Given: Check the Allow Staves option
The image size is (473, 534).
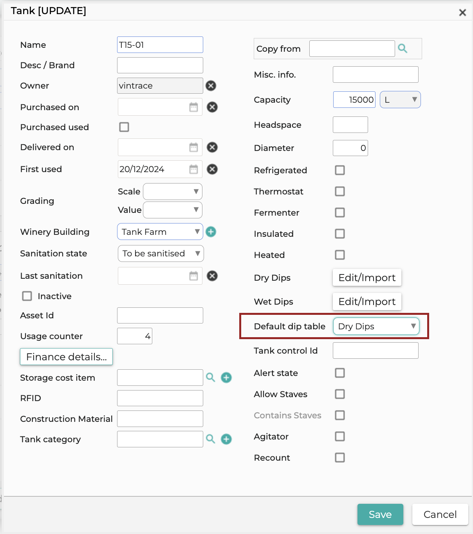Looking at the screenshot, I should [340, 394].
